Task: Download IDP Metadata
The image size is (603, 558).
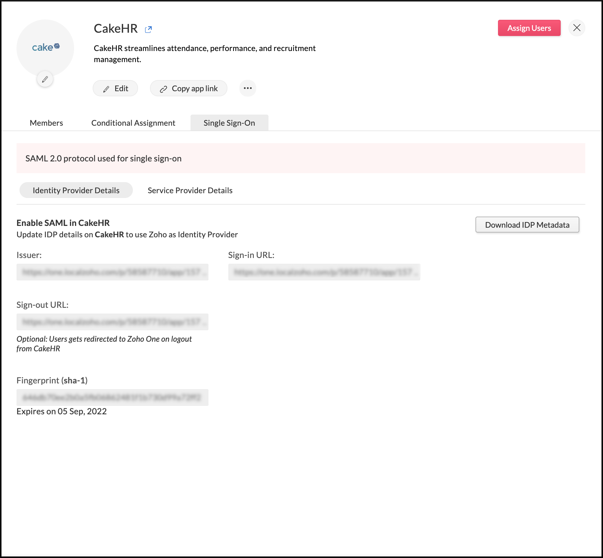Action: click(x=527, y=225)
